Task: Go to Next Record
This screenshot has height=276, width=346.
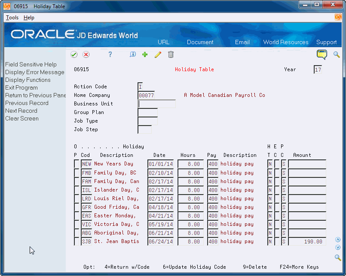Action: 21,111
